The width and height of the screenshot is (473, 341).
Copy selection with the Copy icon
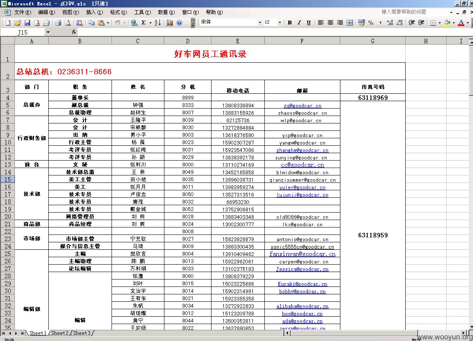point(91,23)
